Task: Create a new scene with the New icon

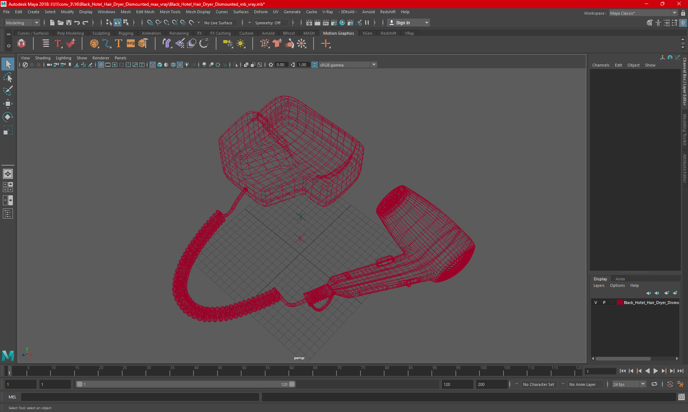Action: pyautogui.click(x=52, y=23)
